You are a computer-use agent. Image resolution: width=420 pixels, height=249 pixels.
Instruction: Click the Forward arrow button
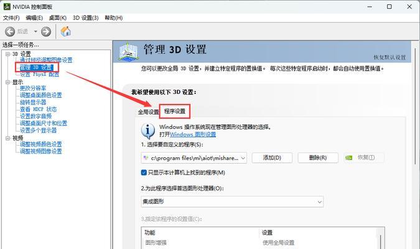tap(46, 32)
